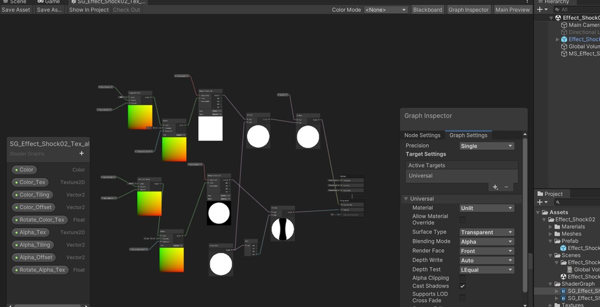Select the Graph Settings tab
Image resolution: width=600 pixels, height=307 pixels.
[x=468, y=135]
